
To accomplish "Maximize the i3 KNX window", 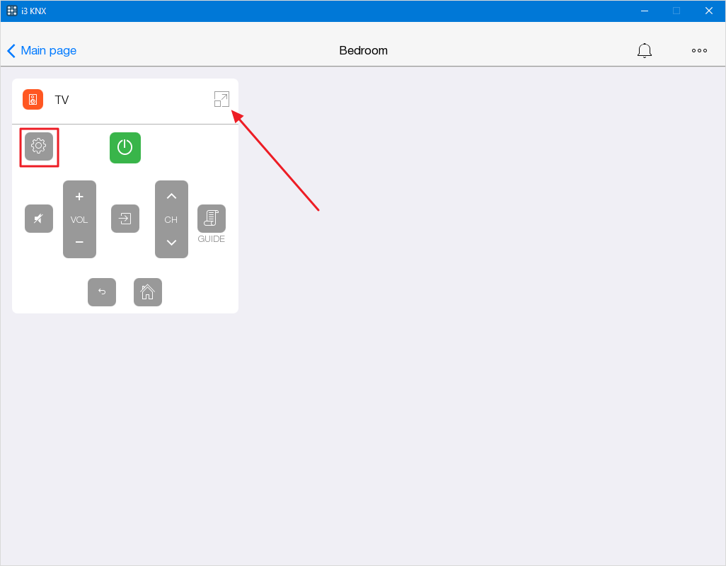I will [676, 11].
